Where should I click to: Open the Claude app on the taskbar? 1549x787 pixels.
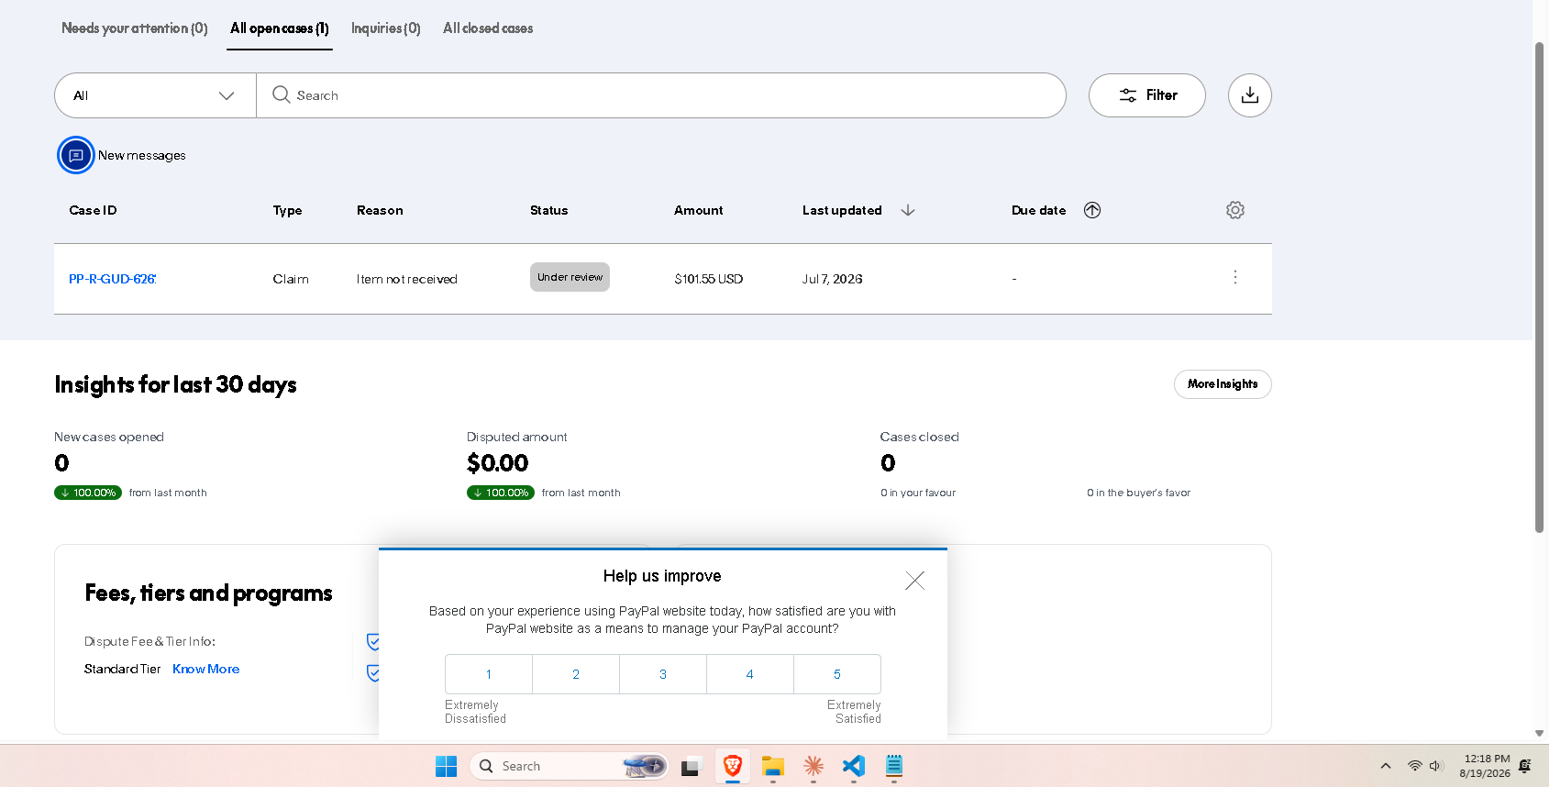click(813, 766)
